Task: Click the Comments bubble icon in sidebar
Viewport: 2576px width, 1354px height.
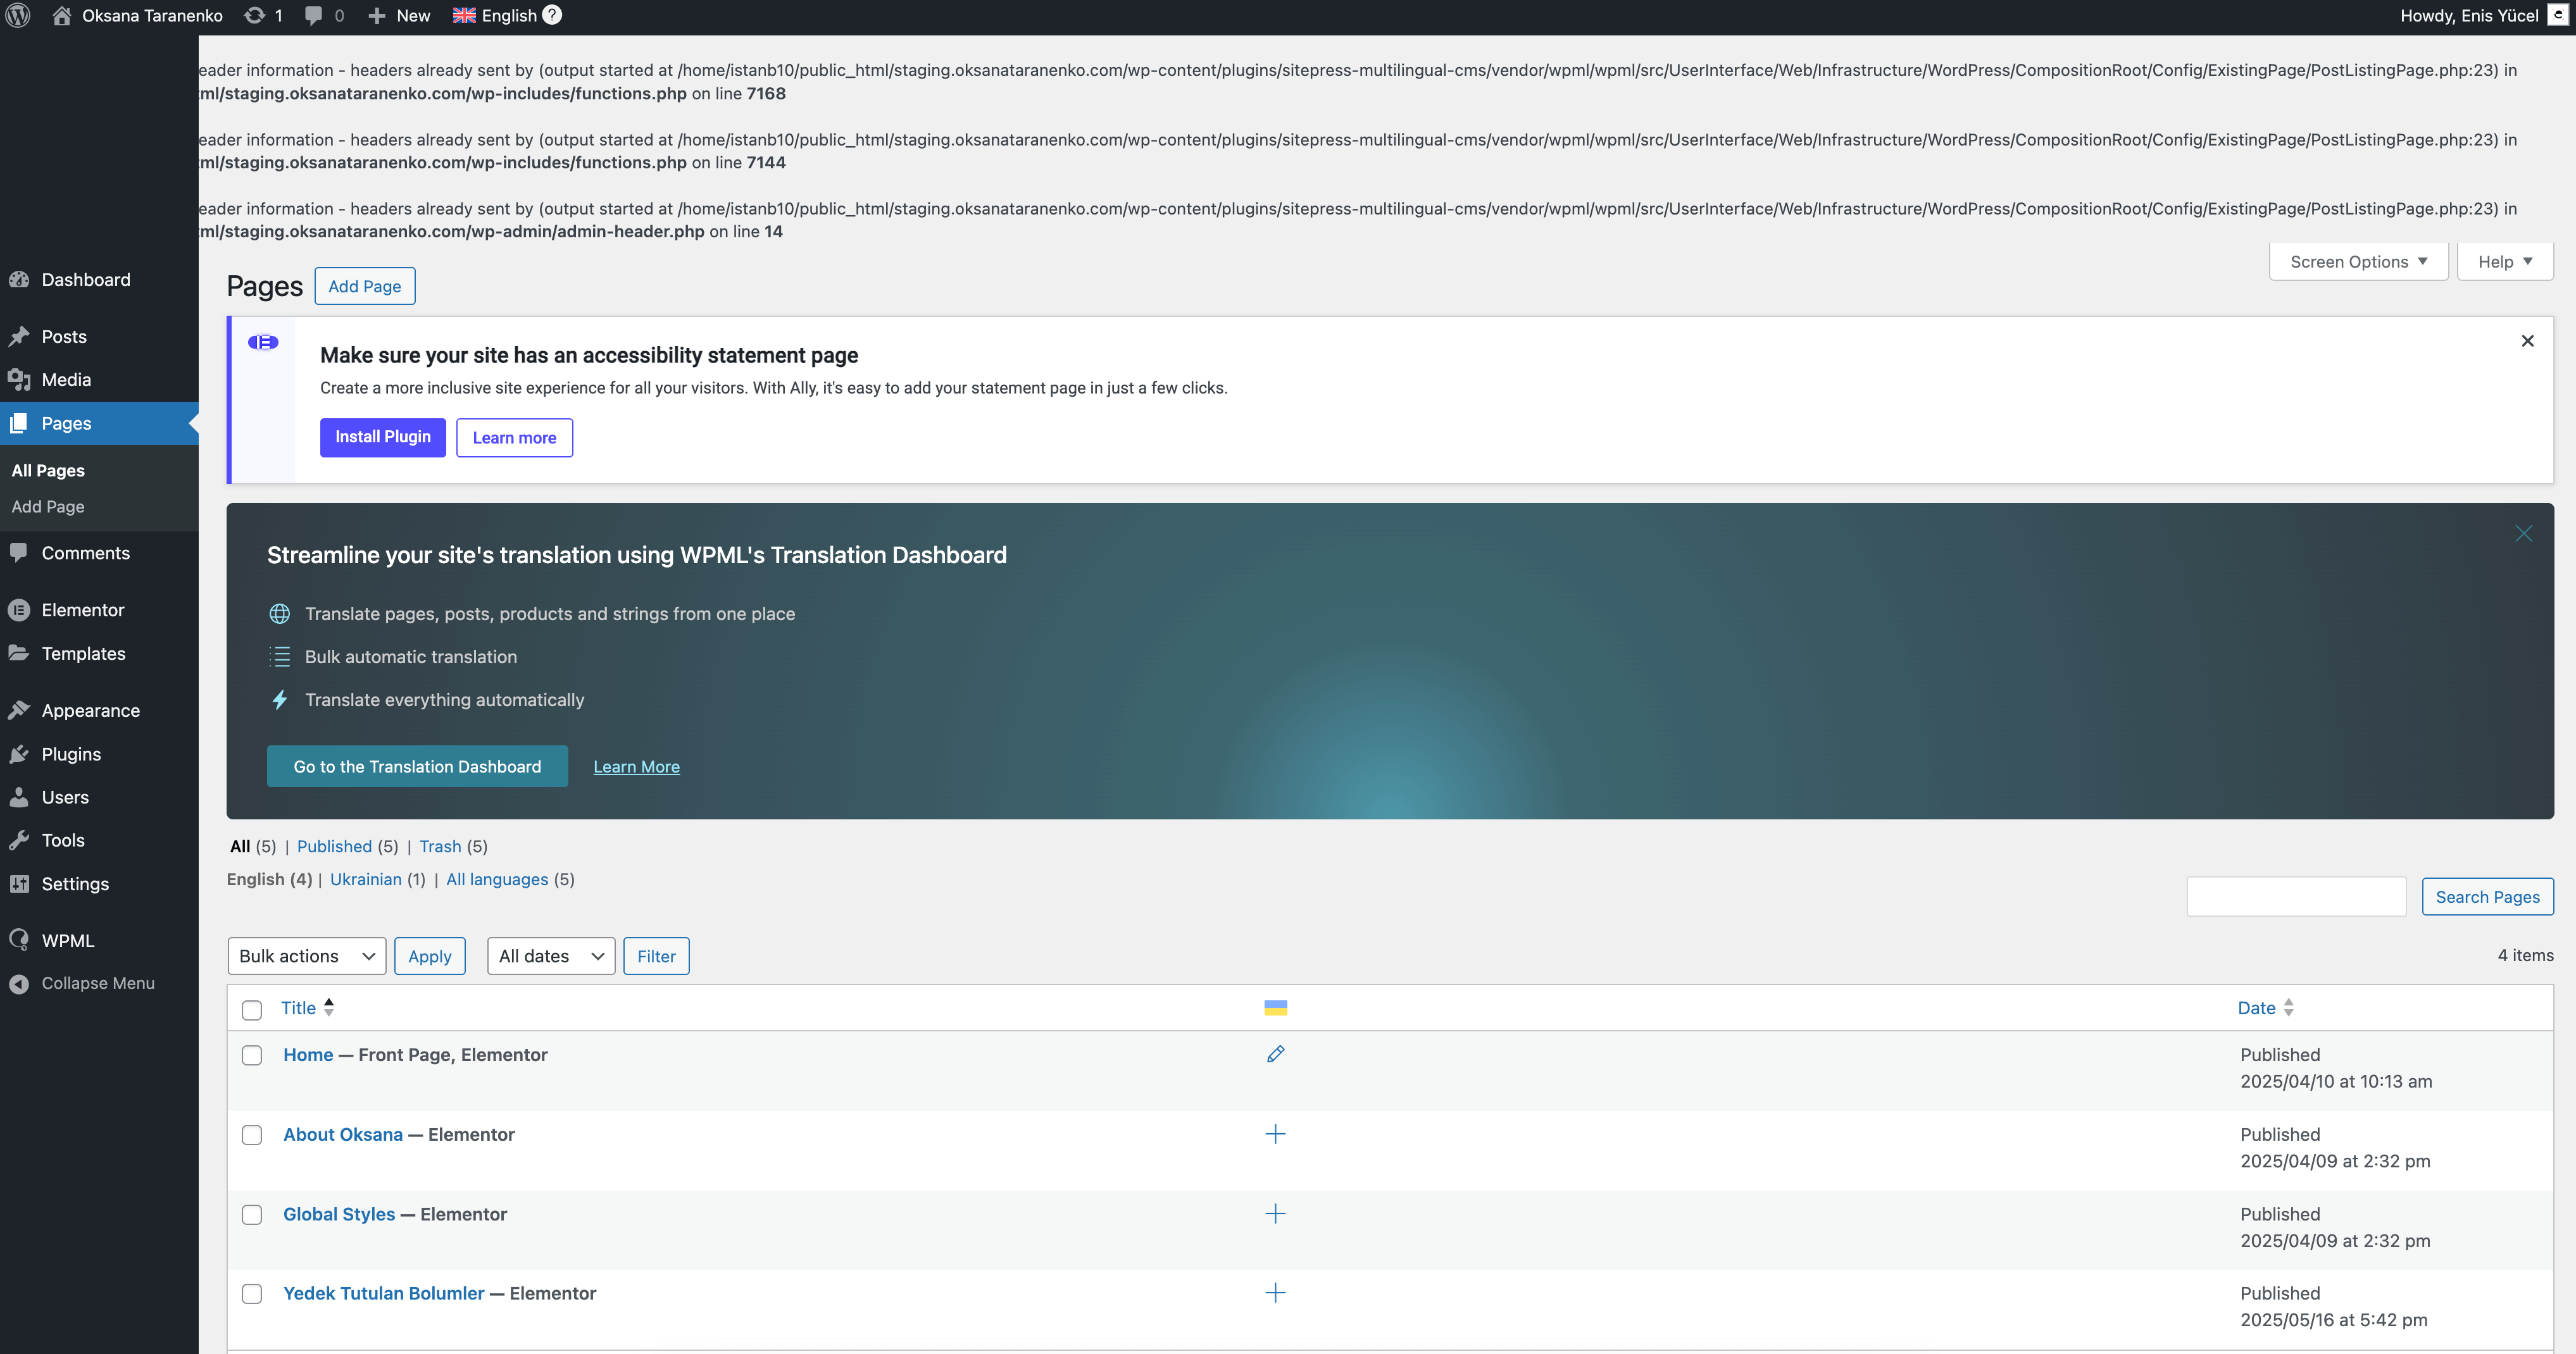Action: (x=19, y=553)
